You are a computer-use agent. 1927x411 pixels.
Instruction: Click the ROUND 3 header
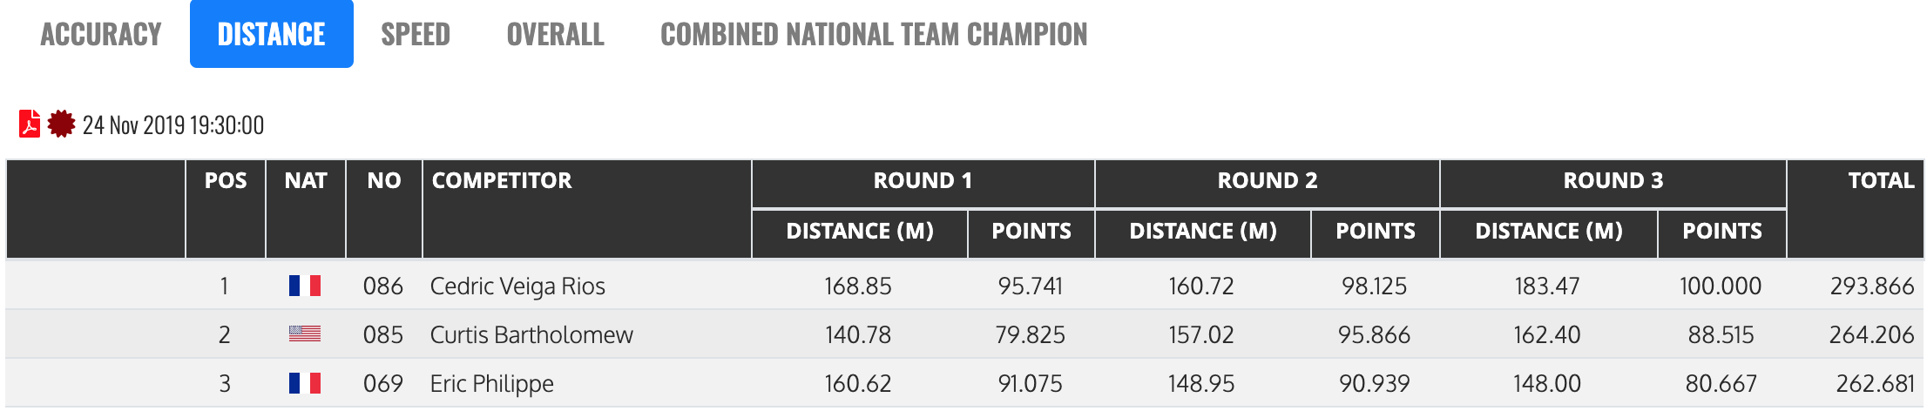click(x=1613, y=181)
